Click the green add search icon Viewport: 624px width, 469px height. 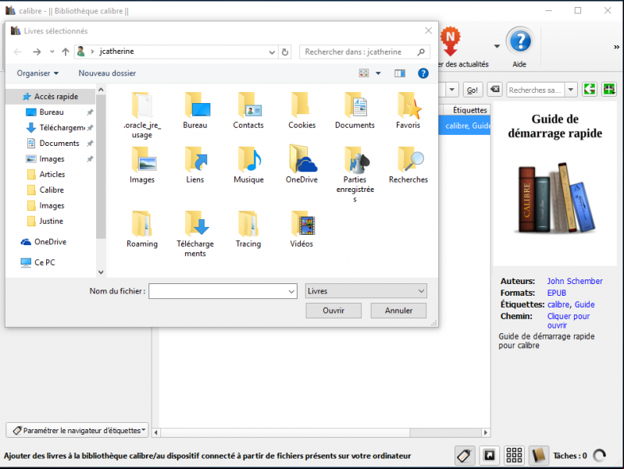tap(609, 90)
